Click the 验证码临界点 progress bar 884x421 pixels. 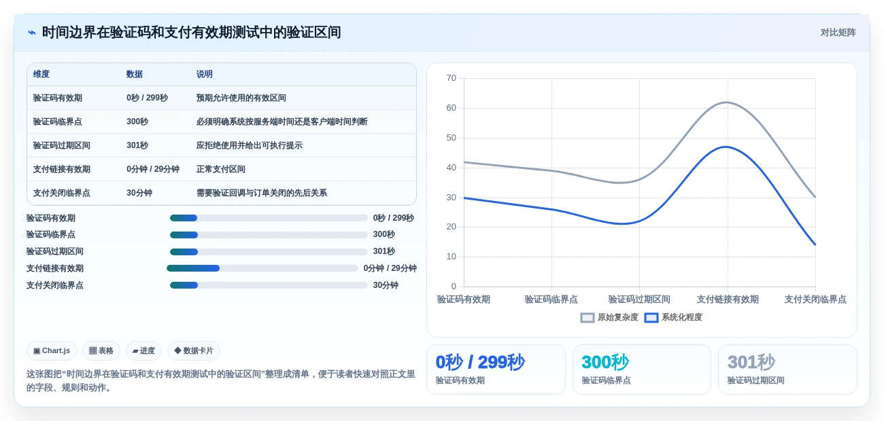(x=269, y=235)
